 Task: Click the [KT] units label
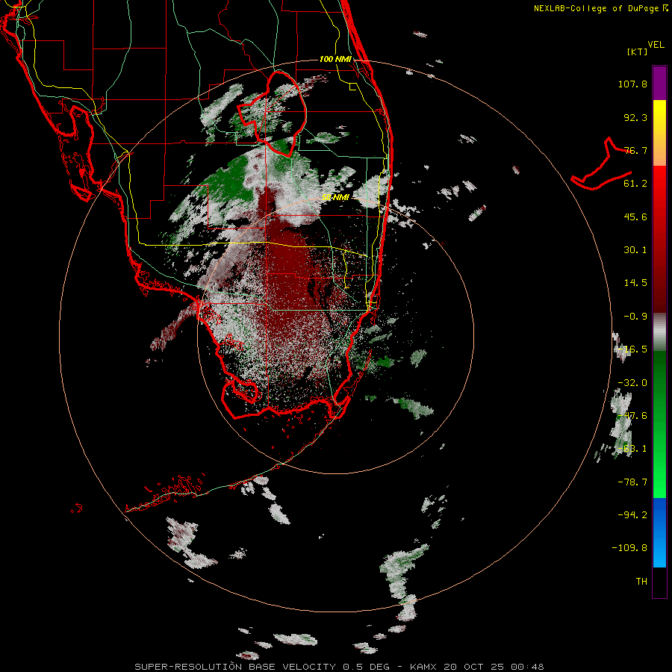pos(637,52)
